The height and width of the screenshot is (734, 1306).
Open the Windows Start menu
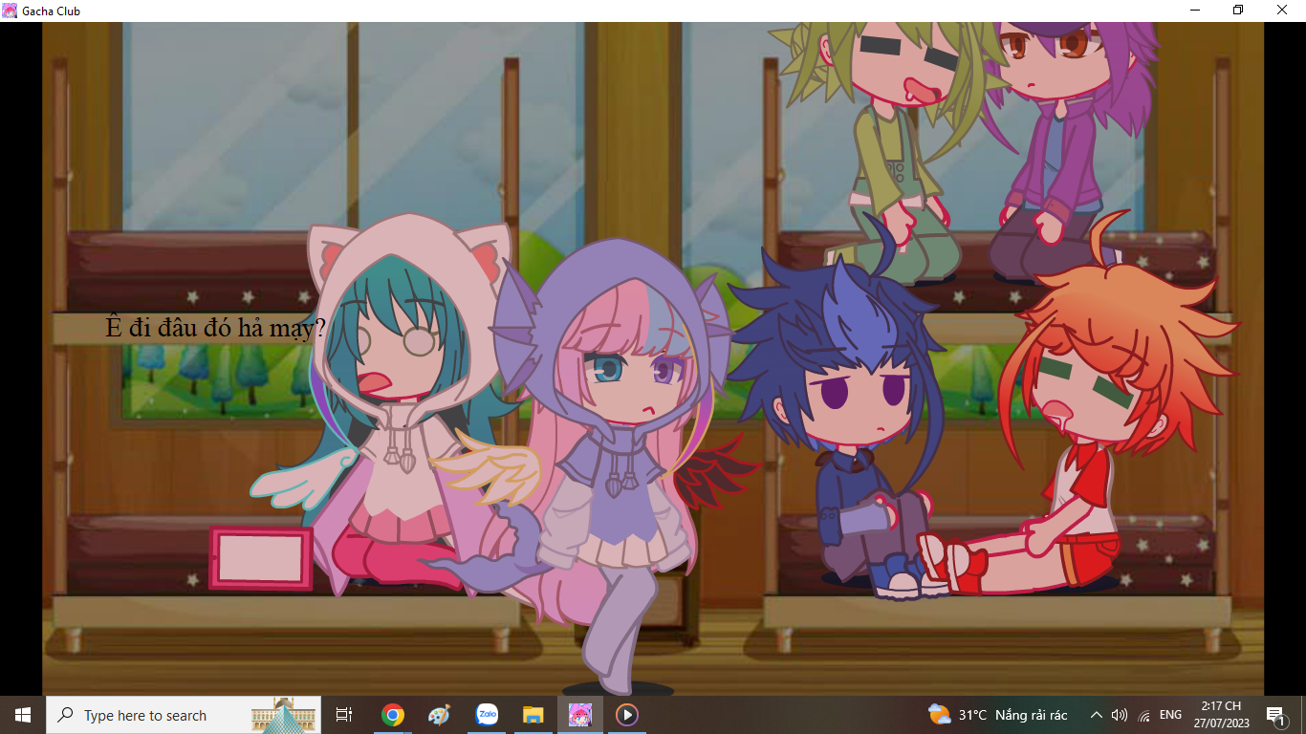tap(22, 715)
